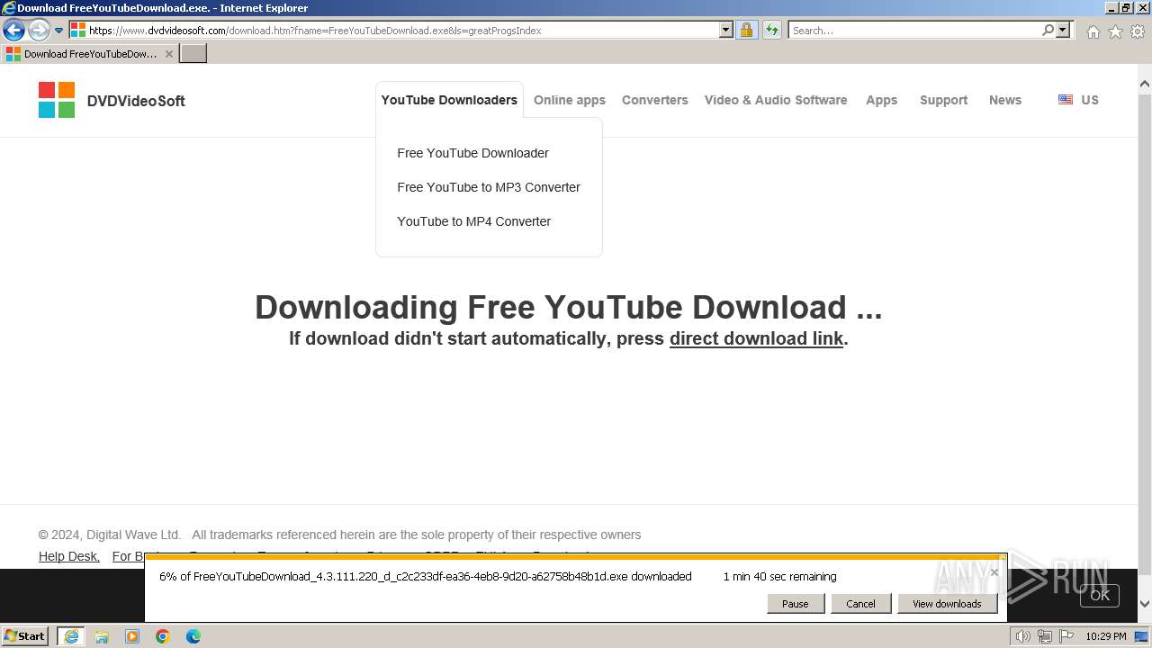Viewport: 1152px width, 648px height.
Task: Click the volume speaker tray icon
Action: pos(1023,636)
